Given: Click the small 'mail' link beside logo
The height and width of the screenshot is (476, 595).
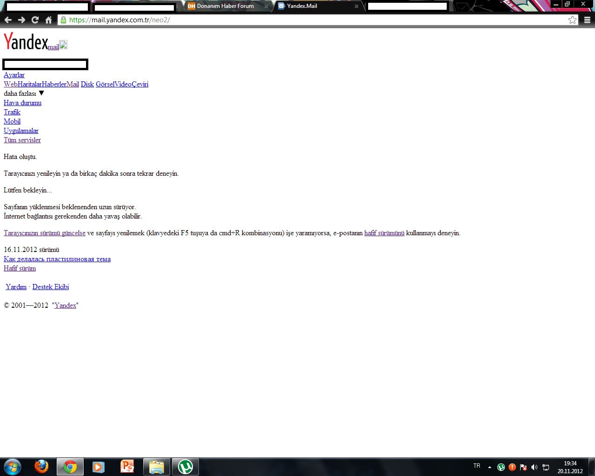Looking at the screenshot, I should [53, 47].
